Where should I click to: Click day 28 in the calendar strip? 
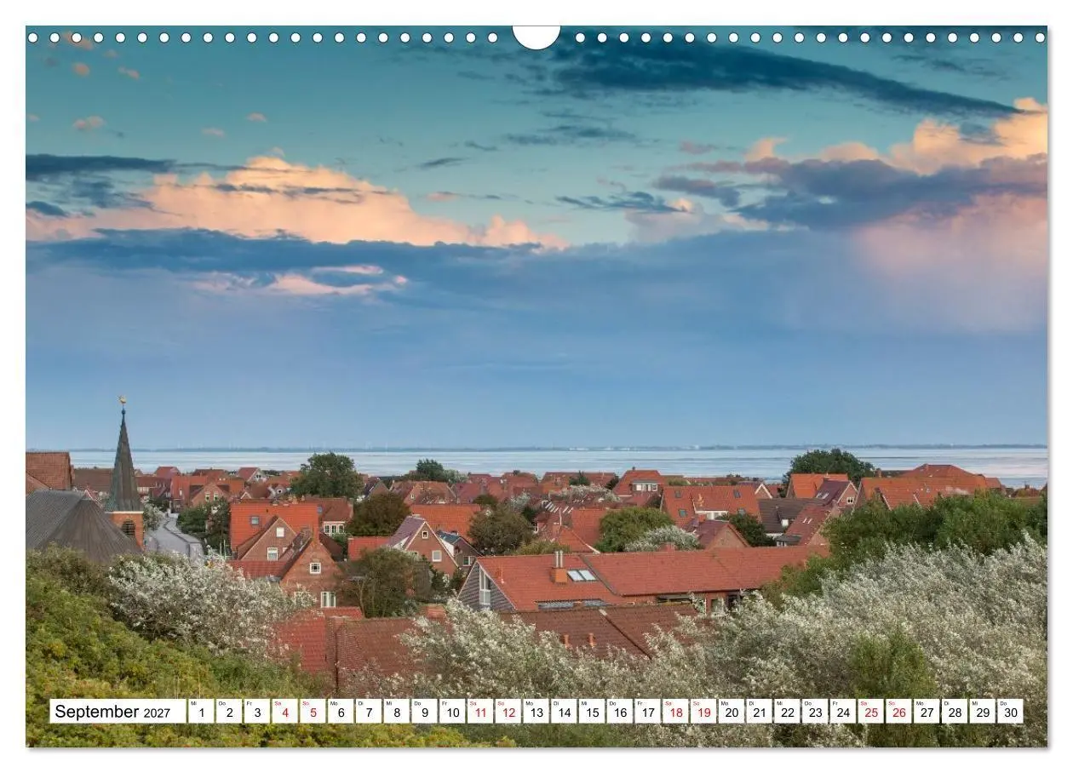(955, 712)
